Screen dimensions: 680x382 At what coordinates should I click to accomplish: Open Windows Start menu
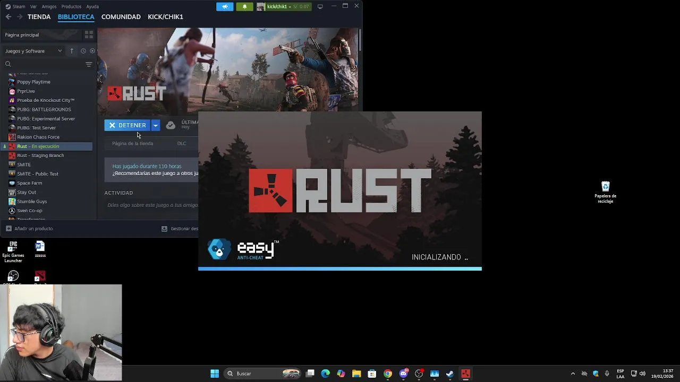(215, 374)
